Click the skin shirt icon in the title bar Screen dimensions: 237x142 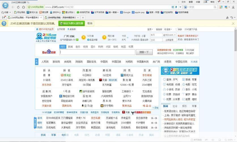pyautogui.click(x=219, y=2)
